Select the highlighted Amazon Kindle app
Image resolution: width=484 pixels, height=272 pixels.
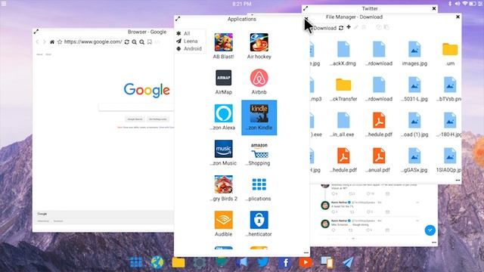pos(259,118)
